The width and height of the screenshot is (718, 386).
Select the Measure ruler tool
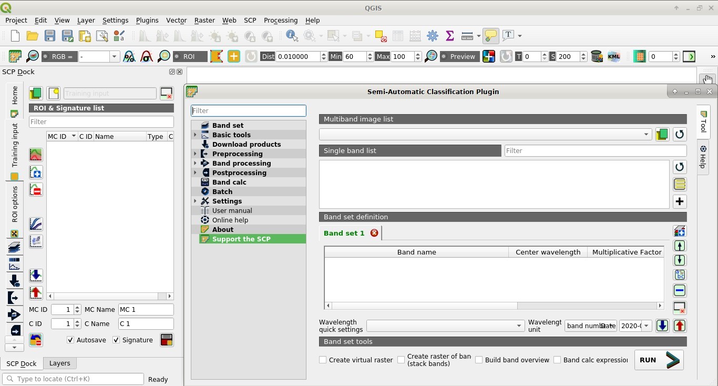467,36
